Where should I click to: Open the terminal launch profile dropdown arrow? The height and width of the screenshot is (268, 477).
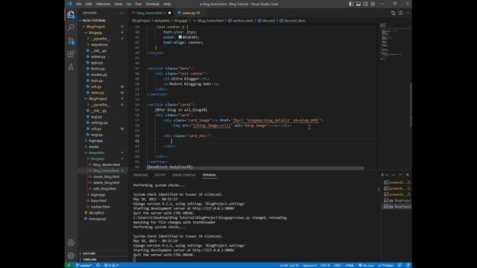[x=388, y=175]
